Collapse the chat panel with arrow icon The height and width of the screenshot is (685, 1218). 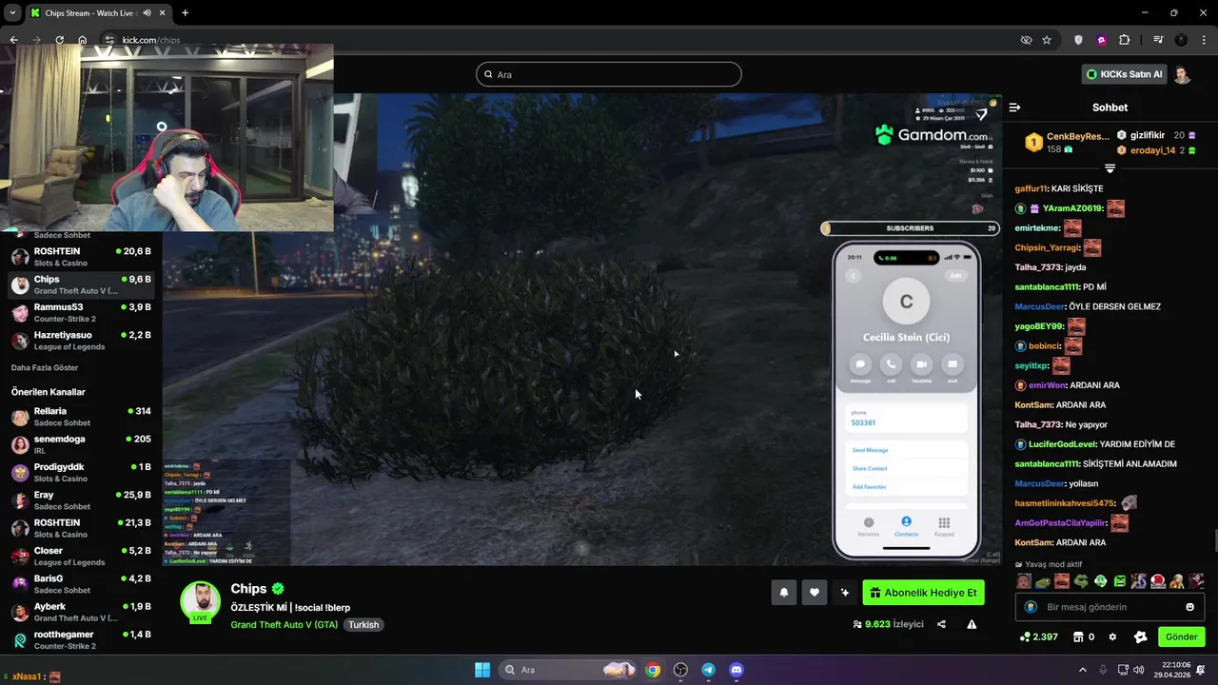(1014, 108)
